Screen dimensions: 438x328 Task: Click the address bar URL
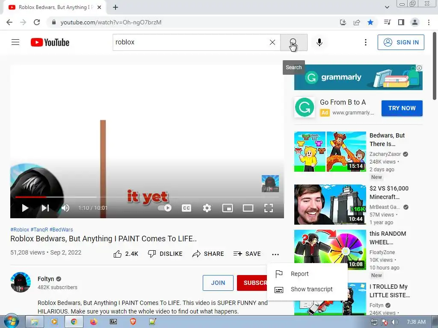coord(111,22)
